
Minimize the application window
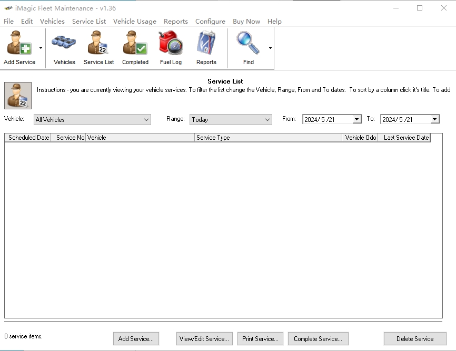tap(396, 8)
